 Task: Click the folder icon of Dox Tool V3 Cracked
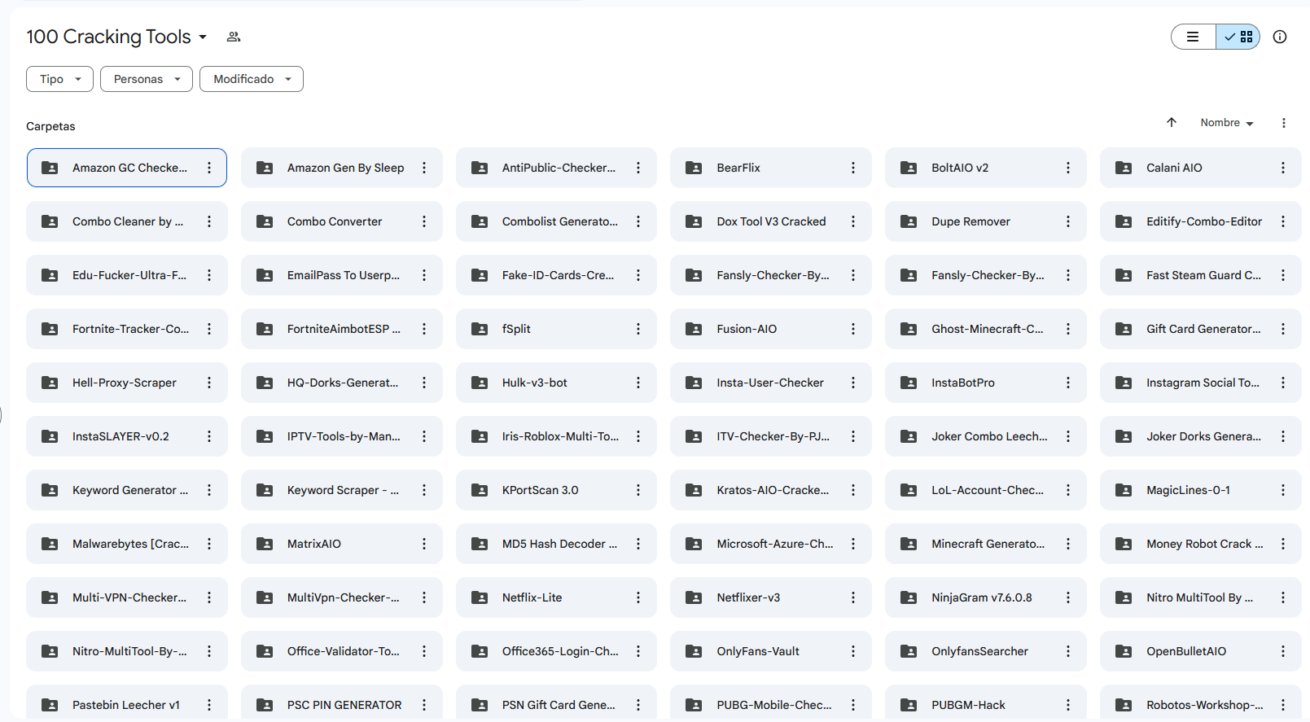694,221
